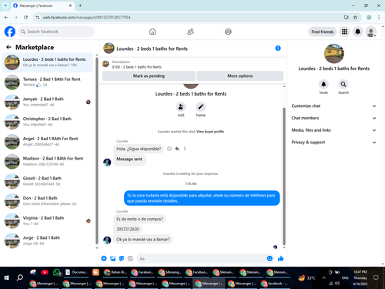The image size is (385, 289).
Task: Click listing thumbnail in right panel
Action: coord(334,53)
